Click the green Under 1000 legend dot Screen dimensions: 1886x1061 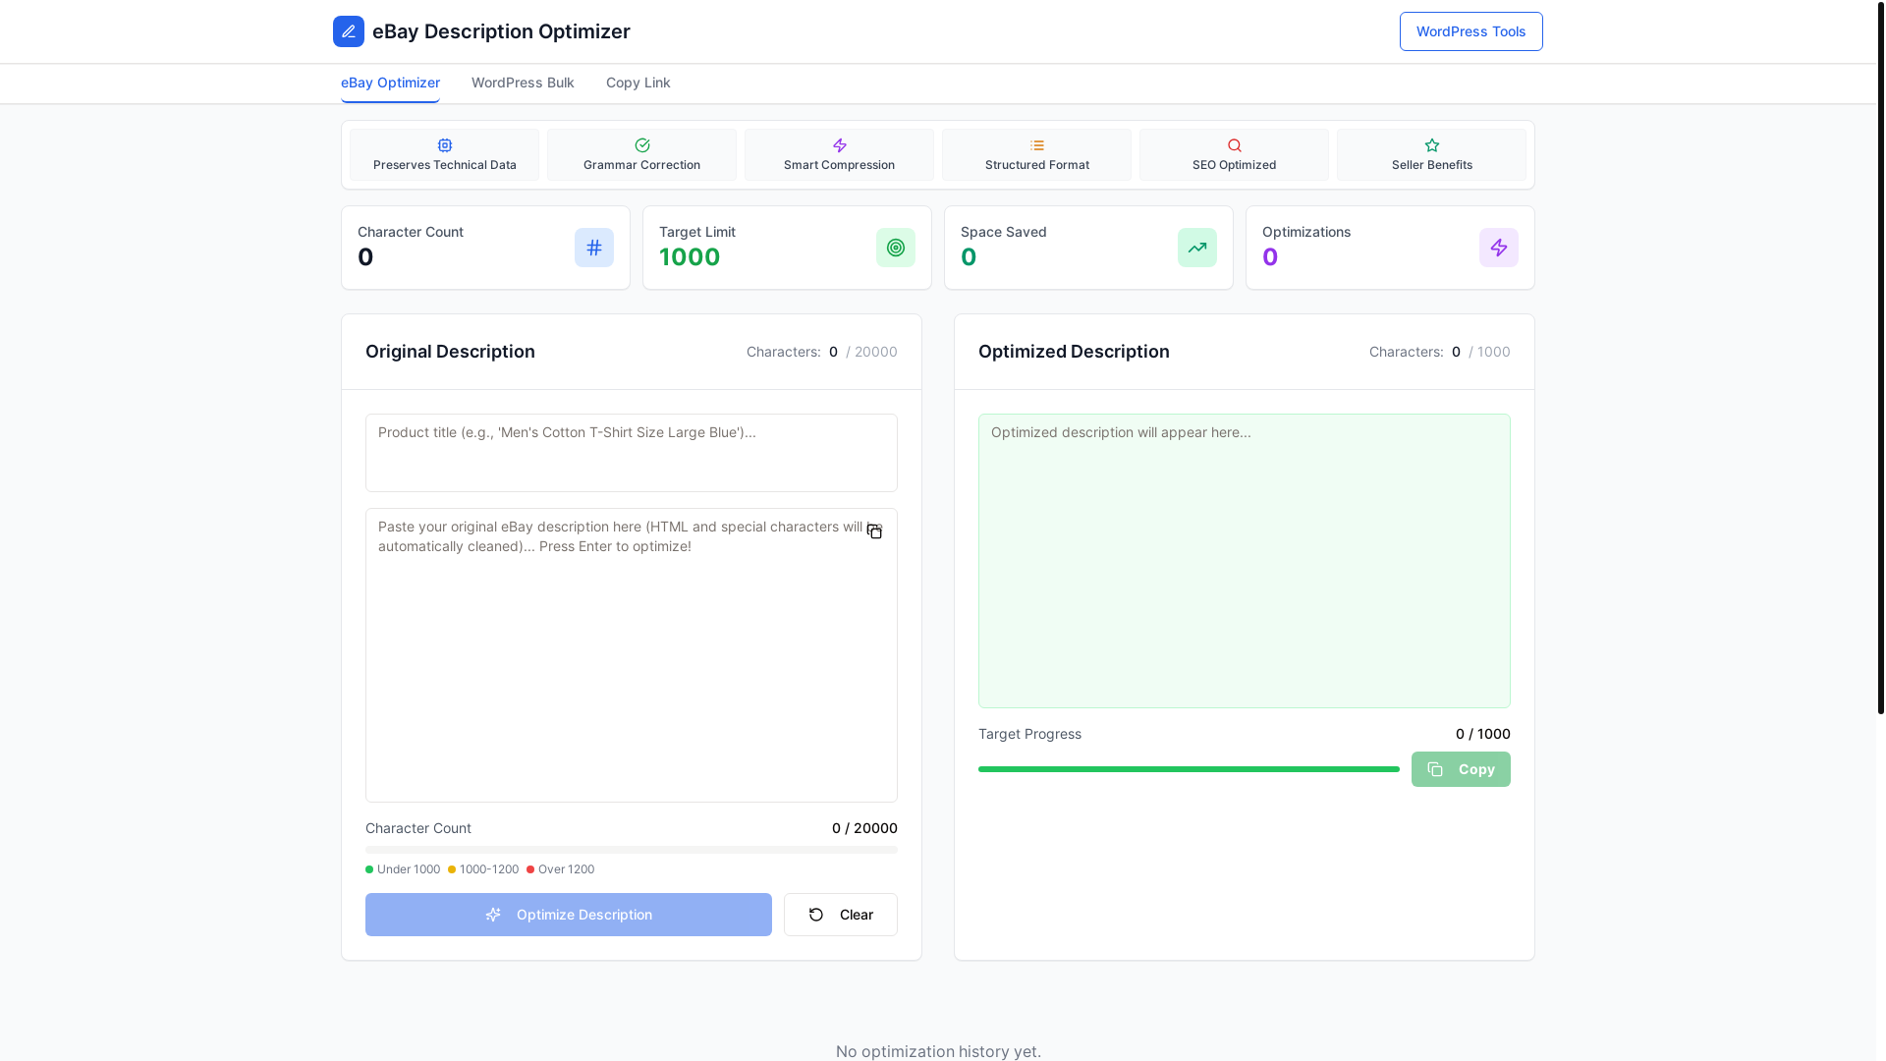click(369, 869)
